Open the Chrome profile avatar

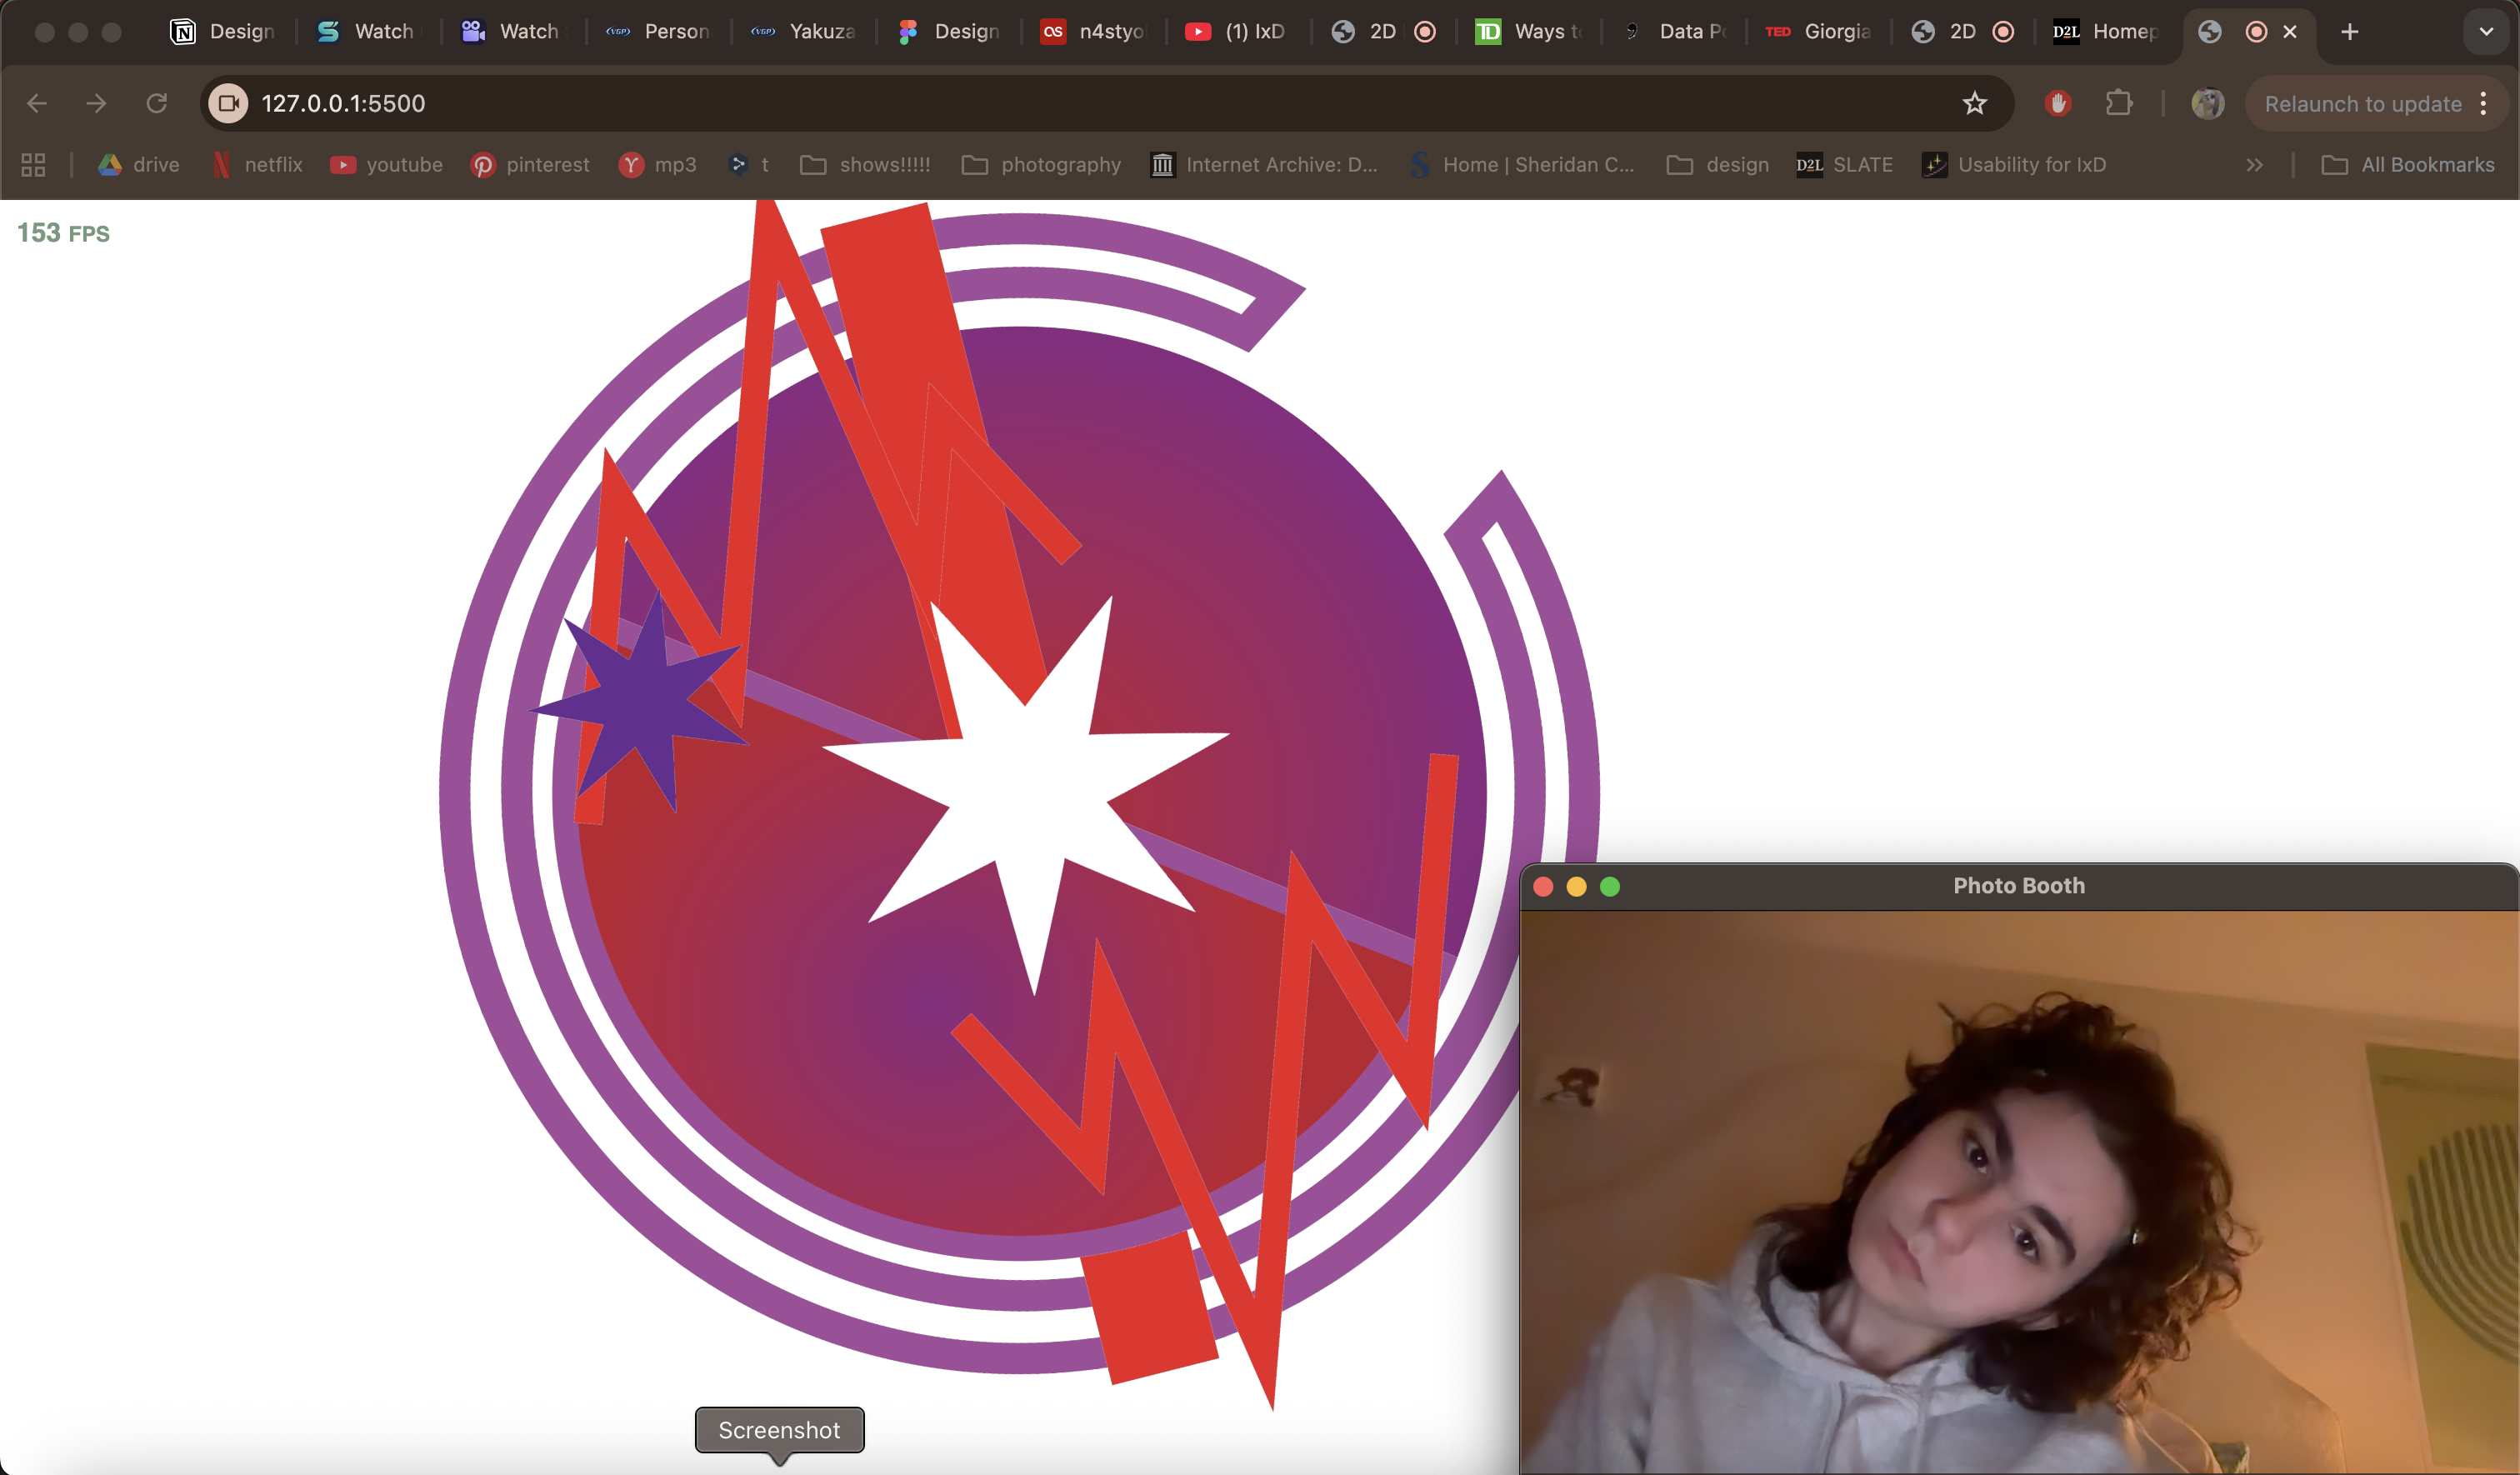point(2208,103)
